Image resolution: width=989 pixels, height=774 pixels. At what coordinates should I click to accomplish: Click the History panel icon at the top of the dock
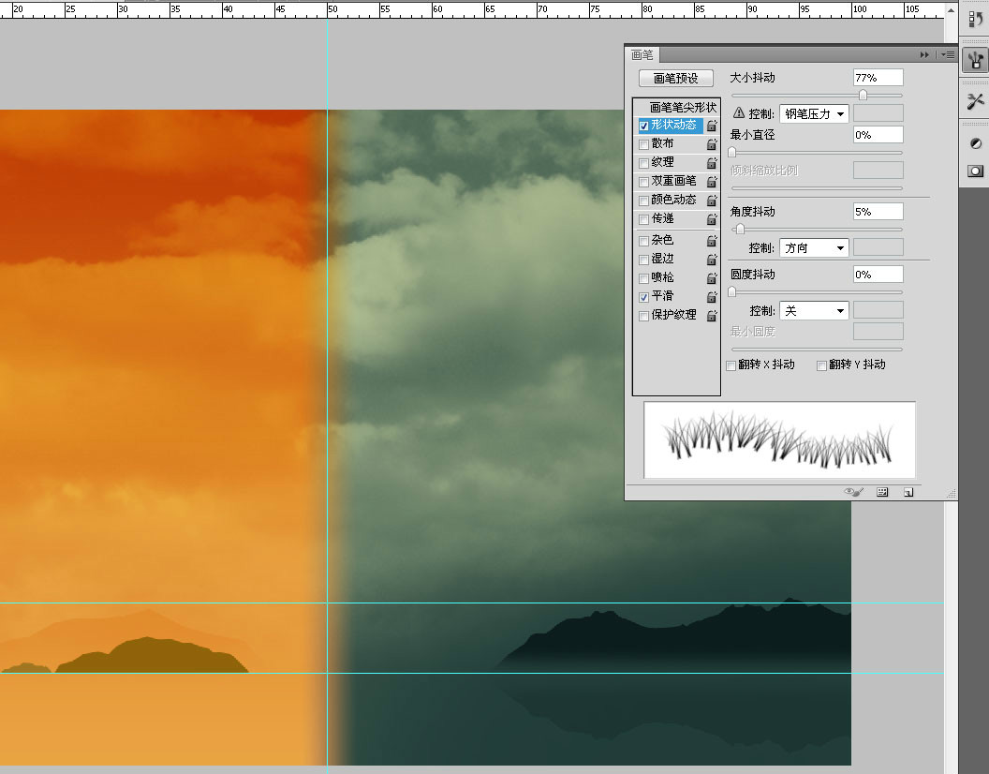coord(975,19)
